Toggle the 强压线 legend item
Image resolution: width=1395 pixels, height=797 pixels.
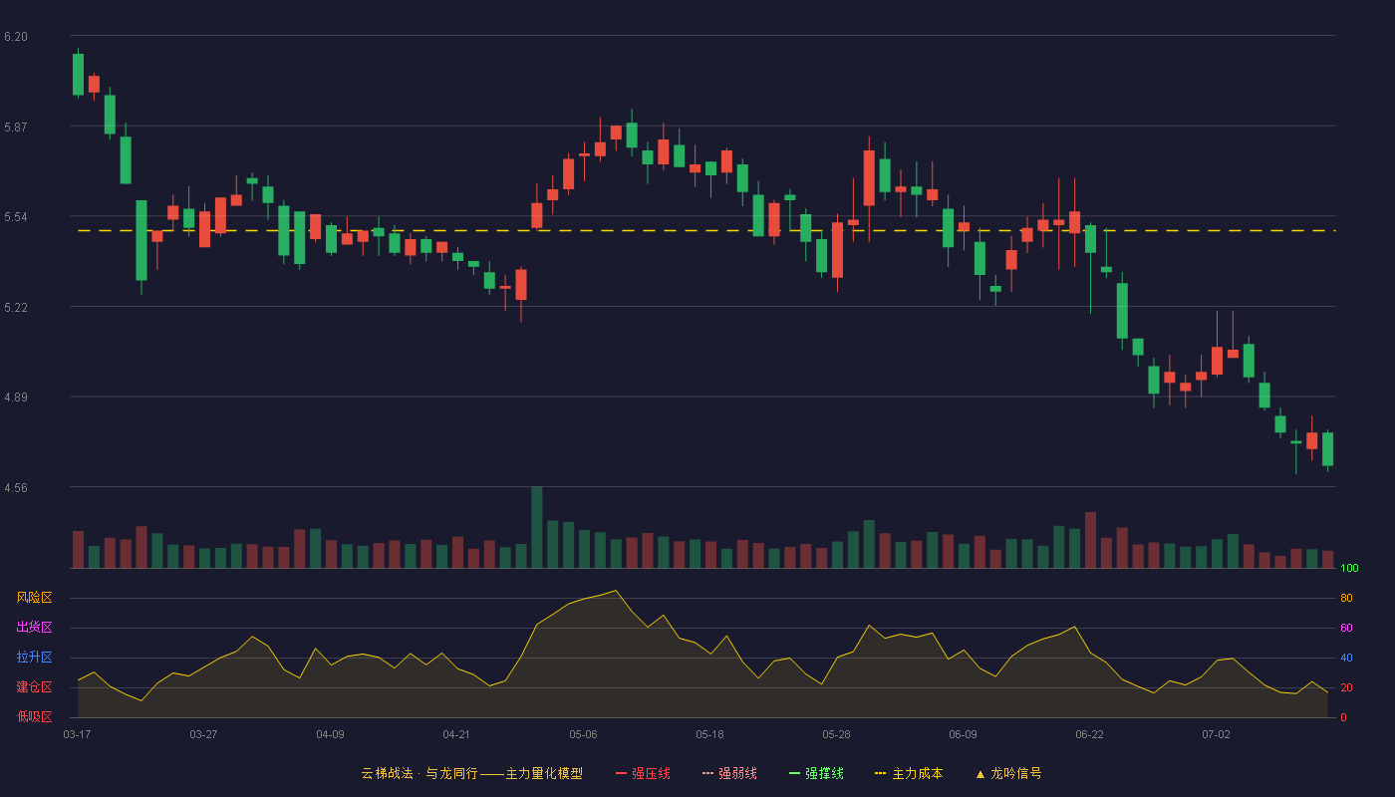click(x=643, y=773)
